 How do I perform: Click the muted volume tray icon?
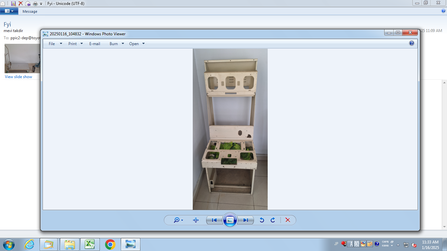pos(414,244)
